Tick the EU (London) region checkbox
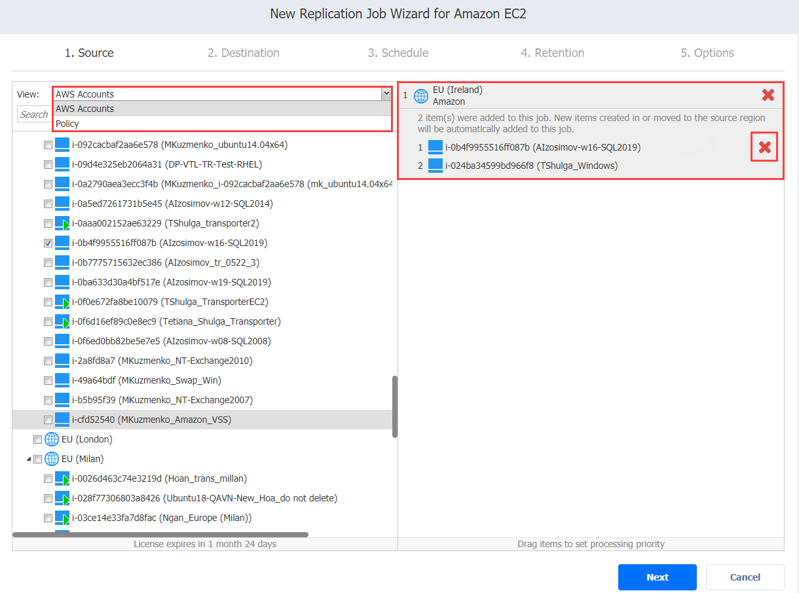This screenshot has height=593, width=799. pyautogui.click(x=37, y=439)
